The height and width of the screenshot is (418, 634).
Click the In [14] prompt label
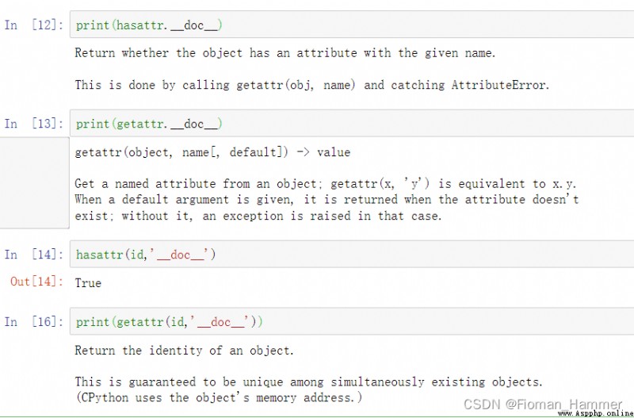pyautogui.click(x=34, y=255)
